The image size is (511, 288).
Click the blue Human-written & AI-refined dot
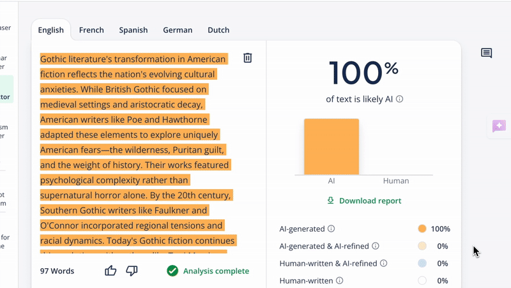tap(422, 263)
